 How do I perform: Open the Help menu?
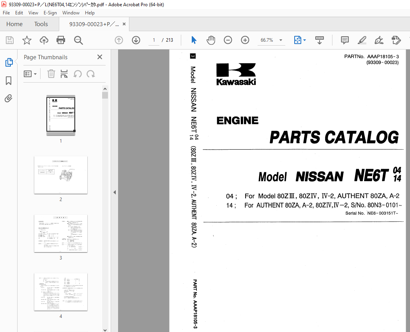coord(90,12)
